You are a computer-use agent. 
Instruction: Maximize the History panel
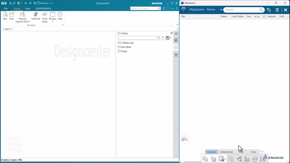(x=172, y=33)
